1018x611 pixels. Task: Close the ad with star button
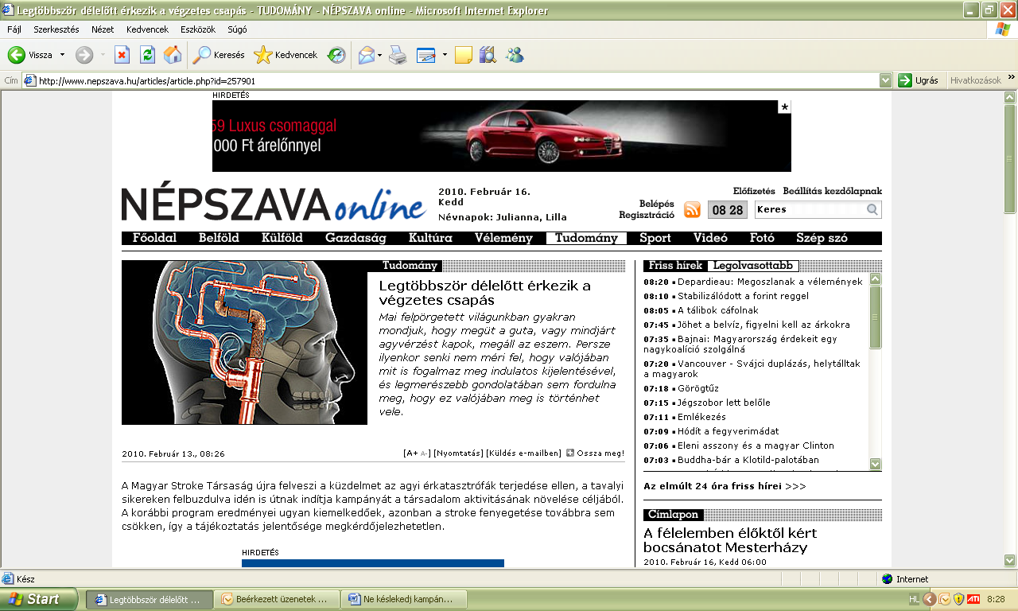[784, 107]
